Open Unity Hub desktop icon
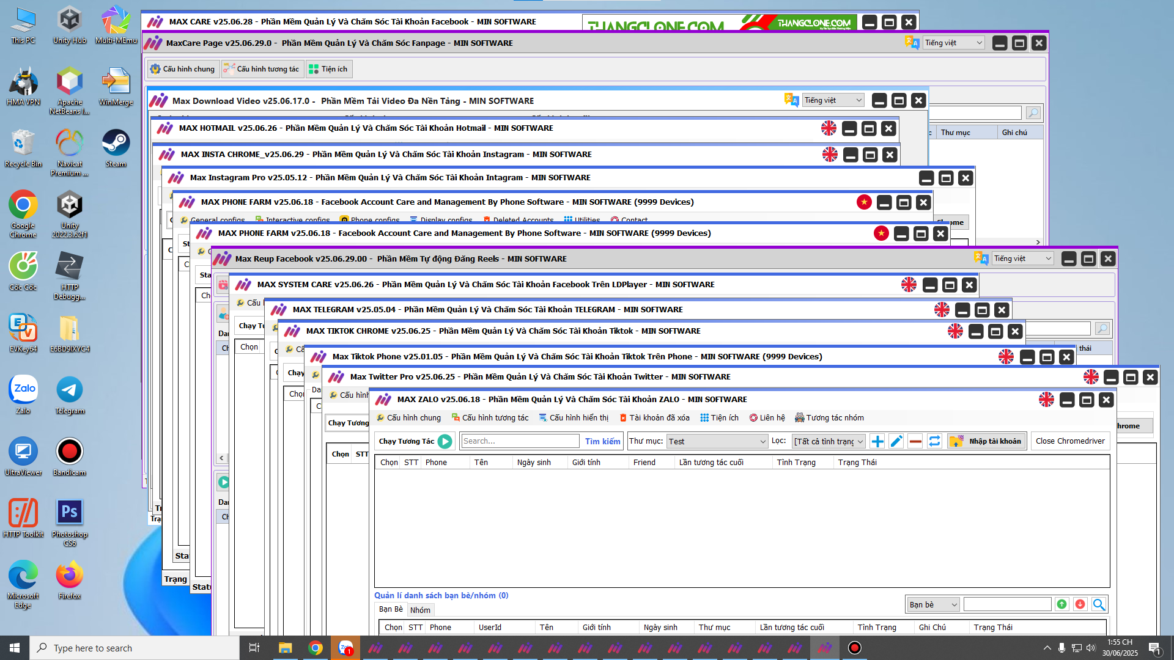The image size is (1174, 660). (70, 26)
